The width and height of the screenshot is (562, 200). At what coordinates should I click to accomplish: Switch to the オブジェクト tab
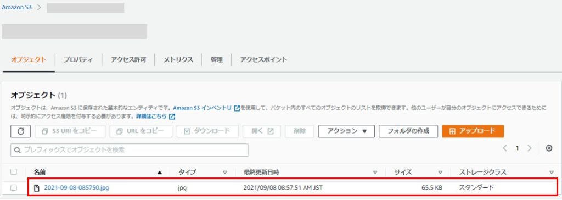tap(29, 60)
